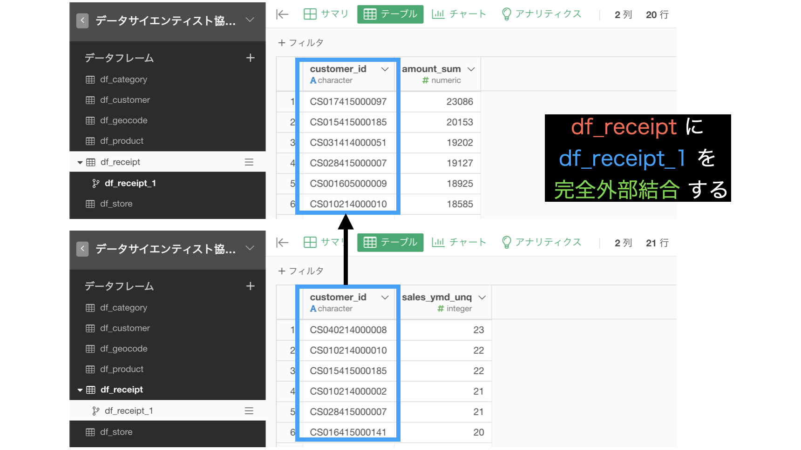Image resolution: width=801 pixels, height=450 pixels.
Task: Expand lower project name dropdown chevron
Action: pyautogui.click(x=250, y=248)
